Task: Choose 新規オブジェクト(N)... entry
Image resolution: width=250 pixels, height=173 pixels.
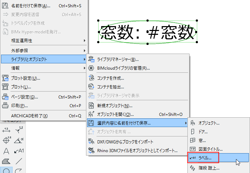Action: (x=138, y=106)
